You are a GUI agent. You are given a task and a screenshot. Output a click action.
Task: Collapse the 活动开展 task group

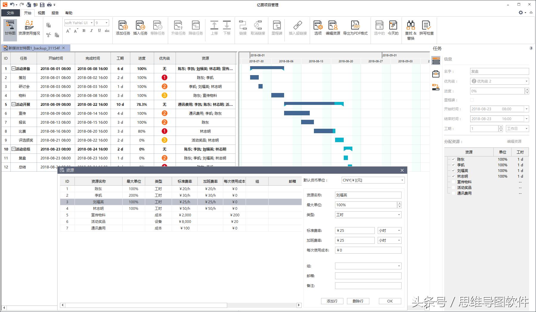pos(13,104)
